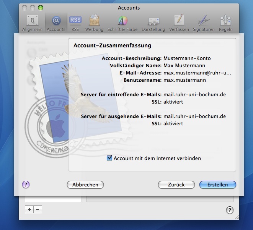The width and height of the screenshot is (253, 230).
Task: Open Schrift & Farbe settings
Action: (122, 23)
